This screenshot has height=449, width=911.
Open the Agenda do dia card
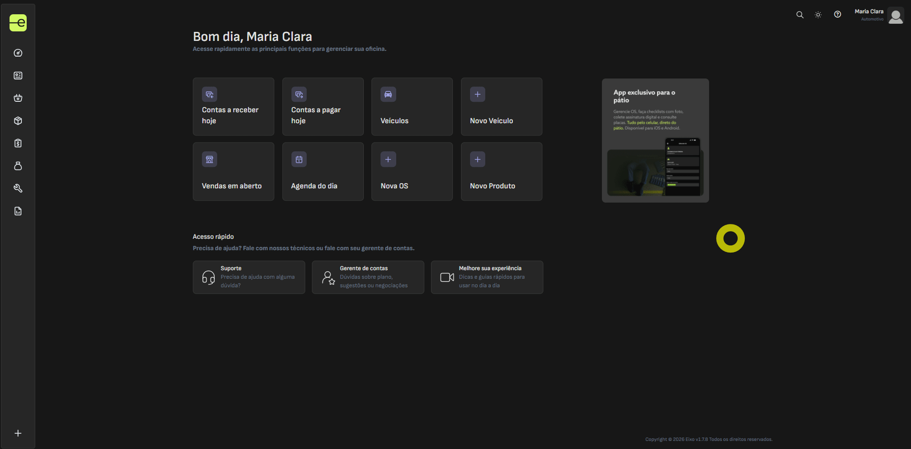click(x=323, y=172)
